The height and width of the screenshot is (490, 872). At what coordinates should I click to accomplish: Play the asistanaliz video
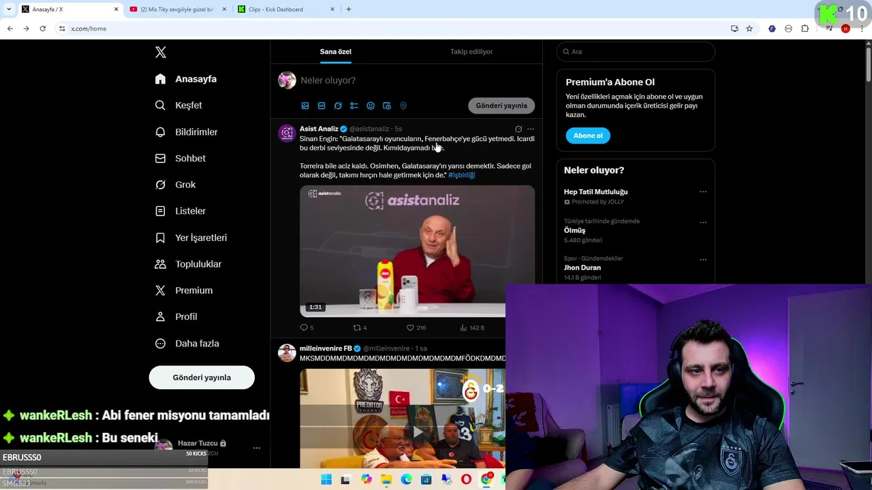coord(417,250)
